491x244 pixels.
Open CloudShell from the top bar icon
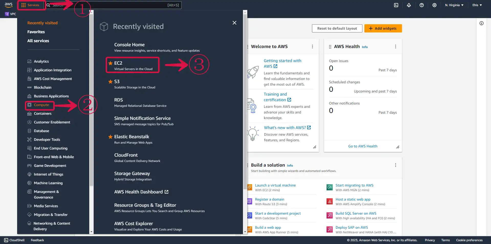(396, 5)
